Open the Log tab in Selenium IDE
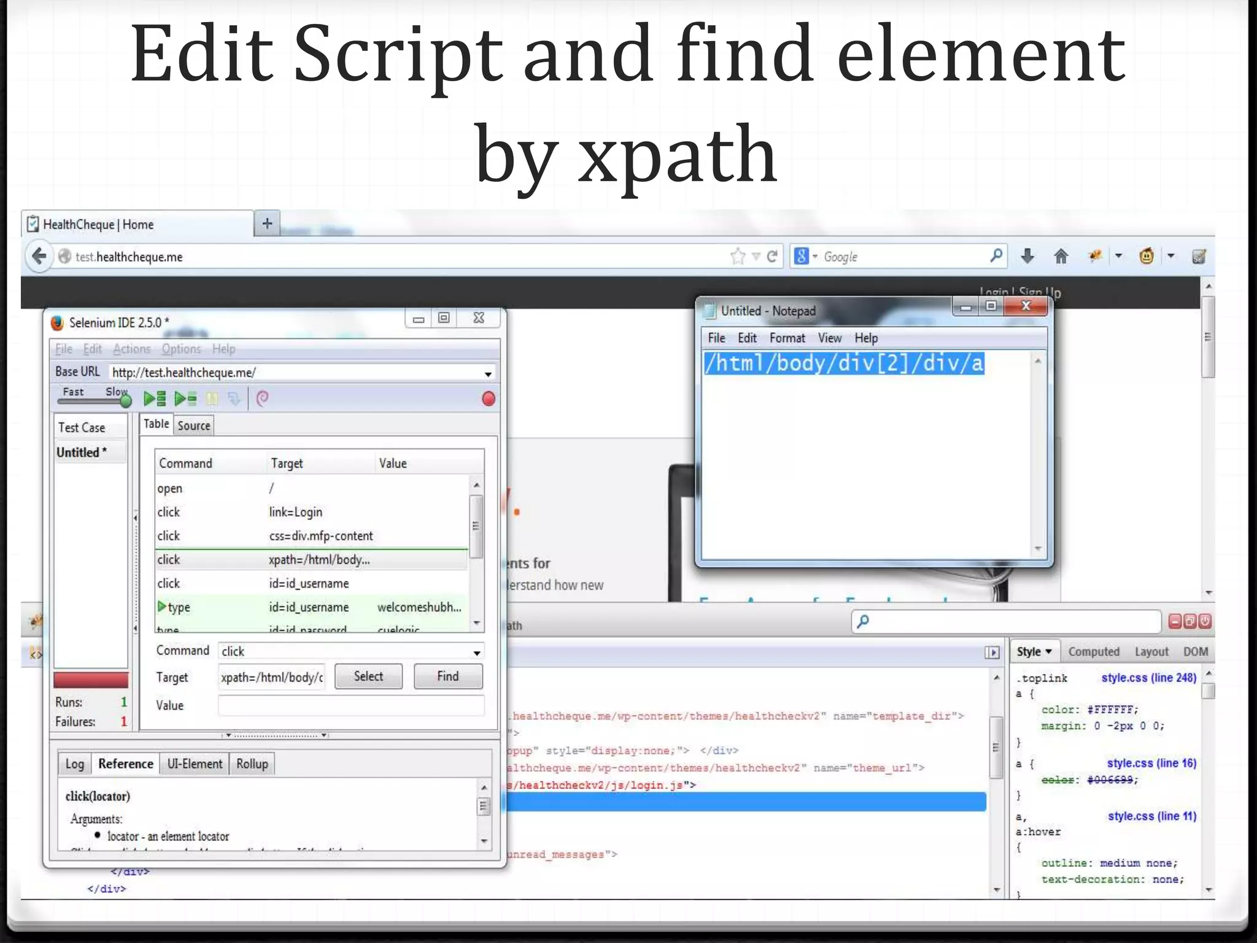Viewport: 1257px width, 943px height. pyautogui.click(x=75, y=764)
